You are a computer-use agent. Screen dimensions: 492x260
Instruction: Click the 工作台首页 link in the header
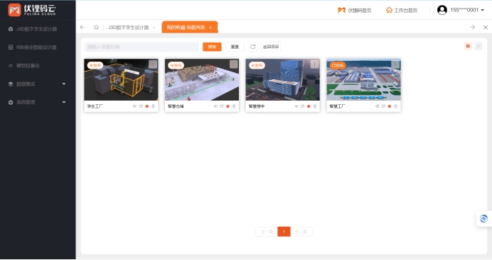pyautogui.click(x=402, y=11)
